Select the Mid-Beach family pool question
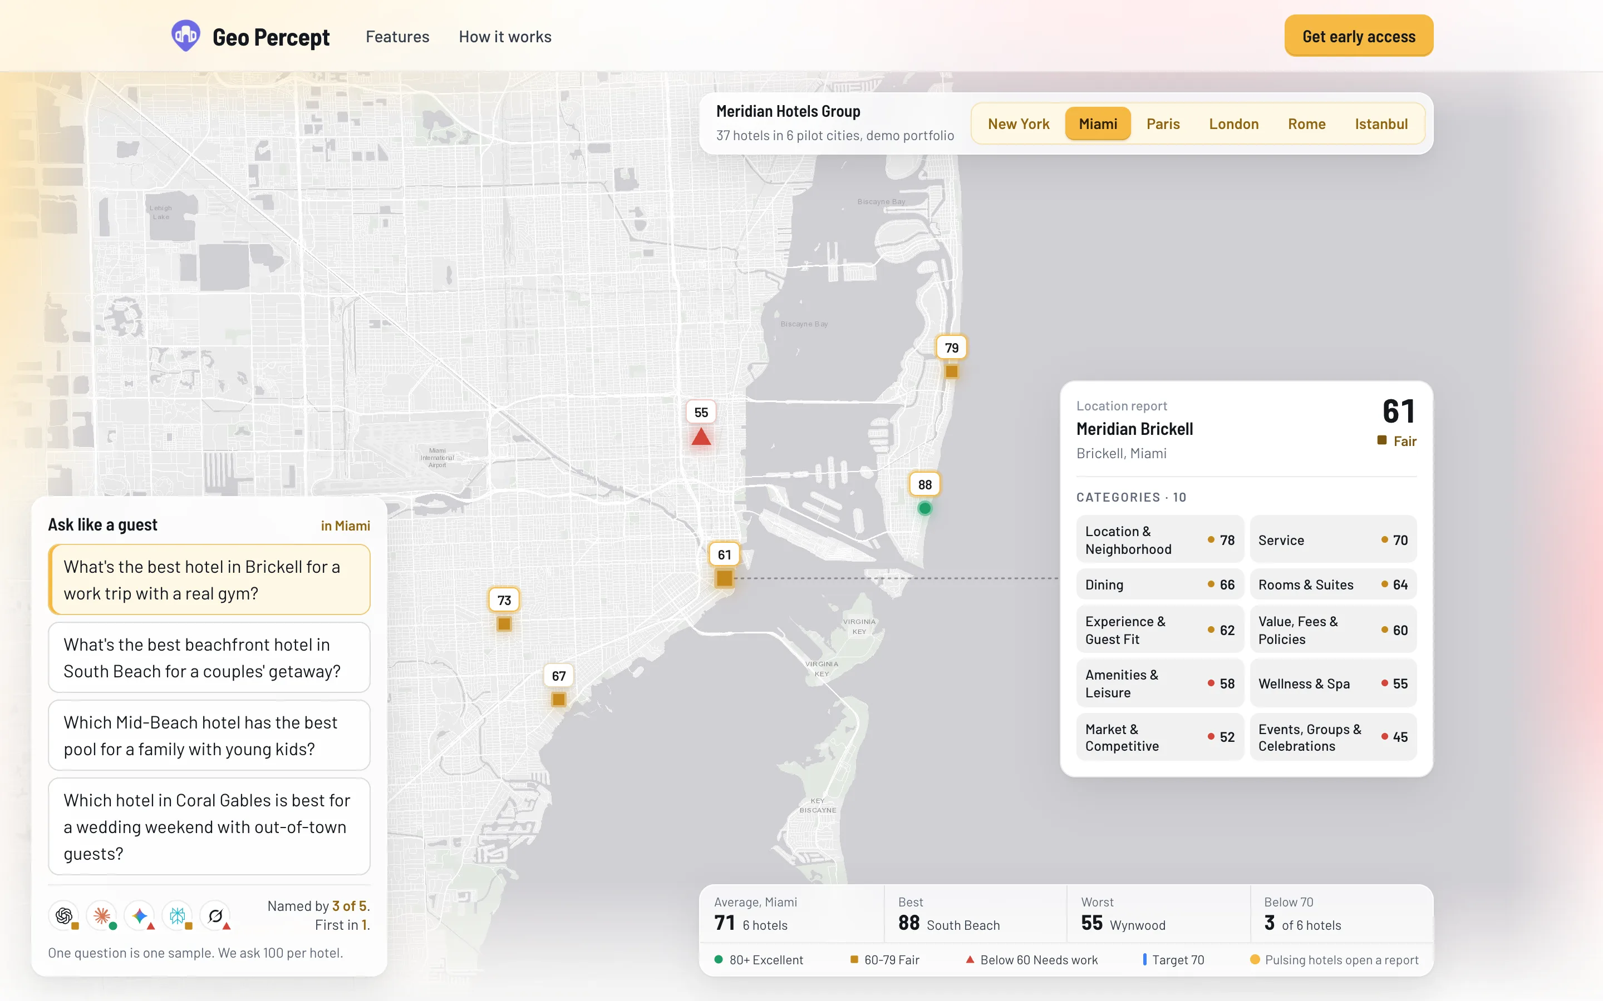 (209, 735)
